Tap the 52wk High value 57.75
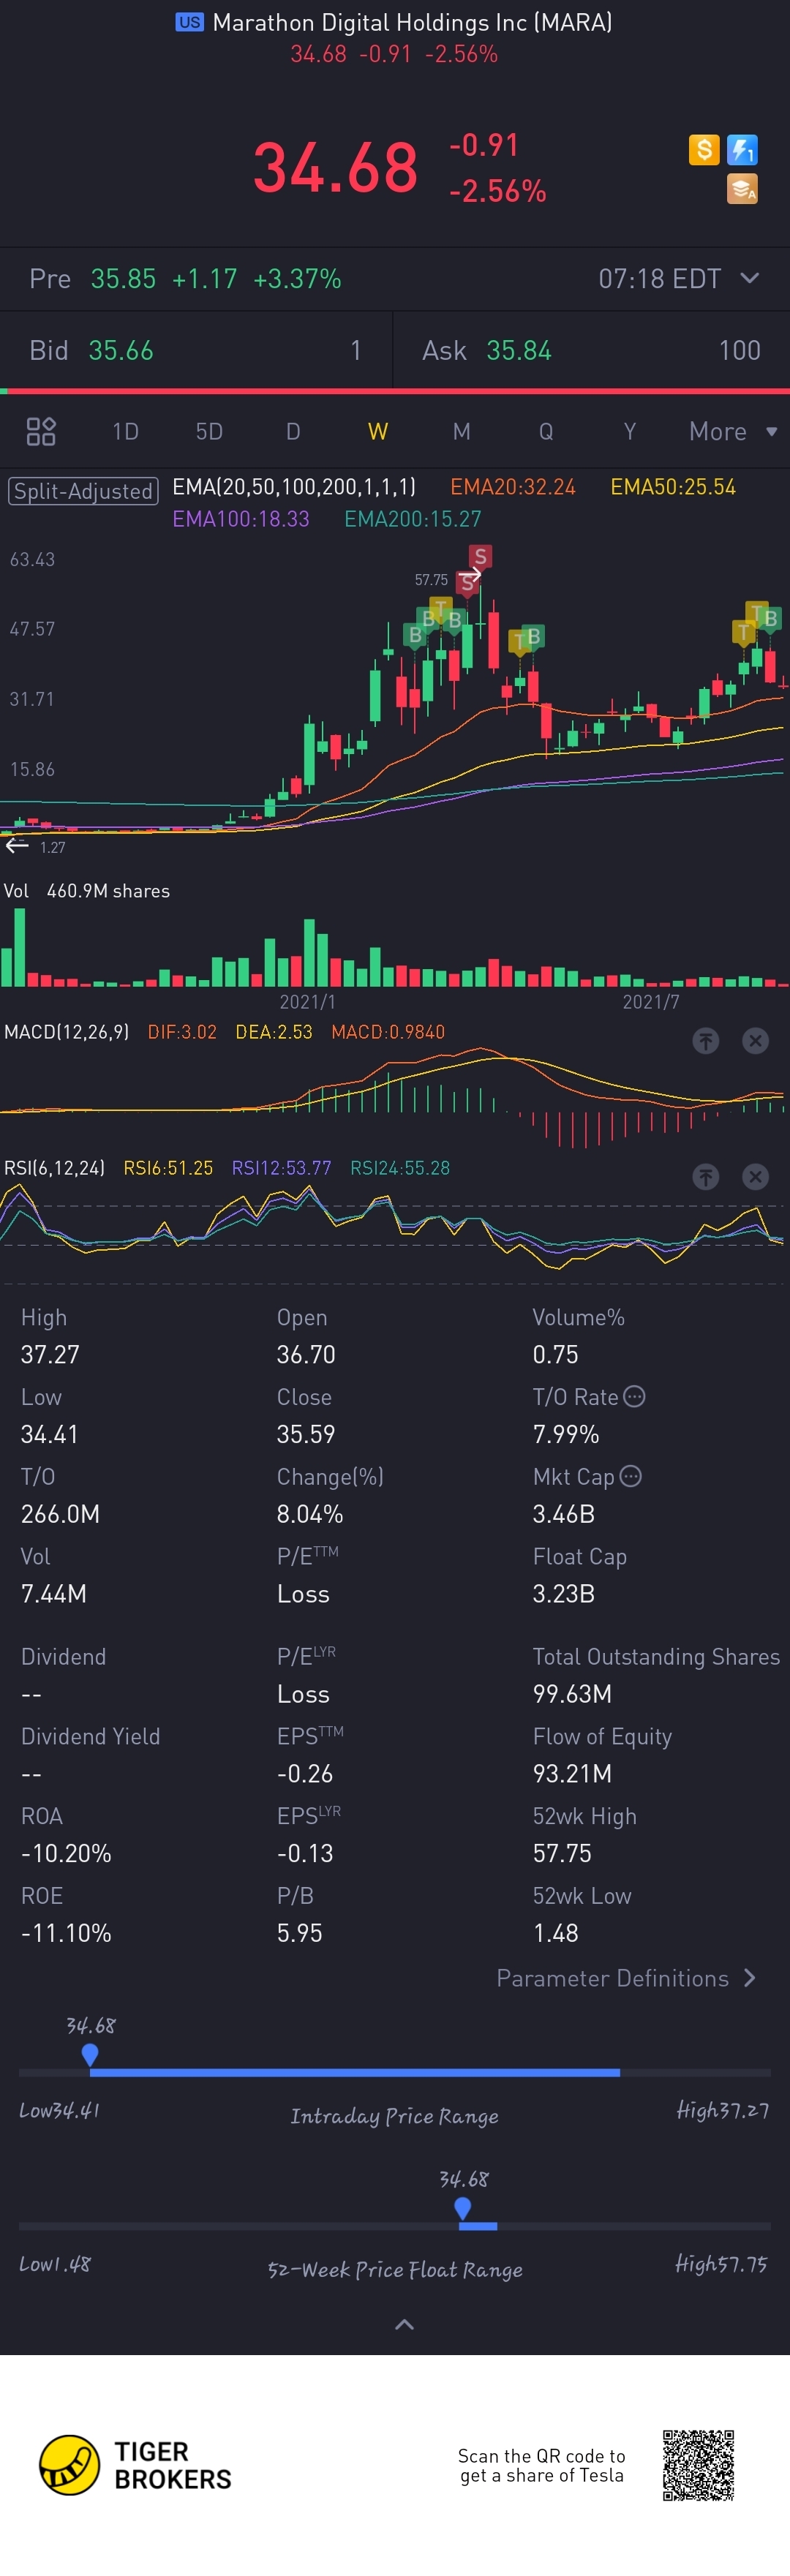 pyautogui.click(x=562, y=1853)
